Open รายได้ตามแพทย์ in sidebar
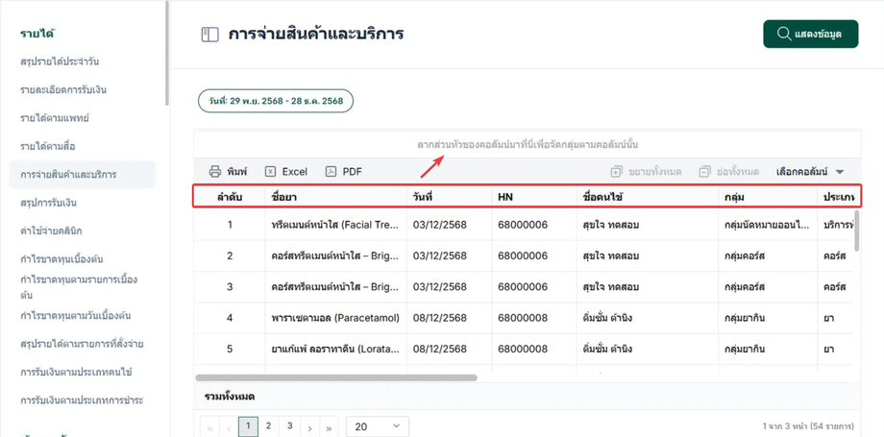 tap(56, 118)
